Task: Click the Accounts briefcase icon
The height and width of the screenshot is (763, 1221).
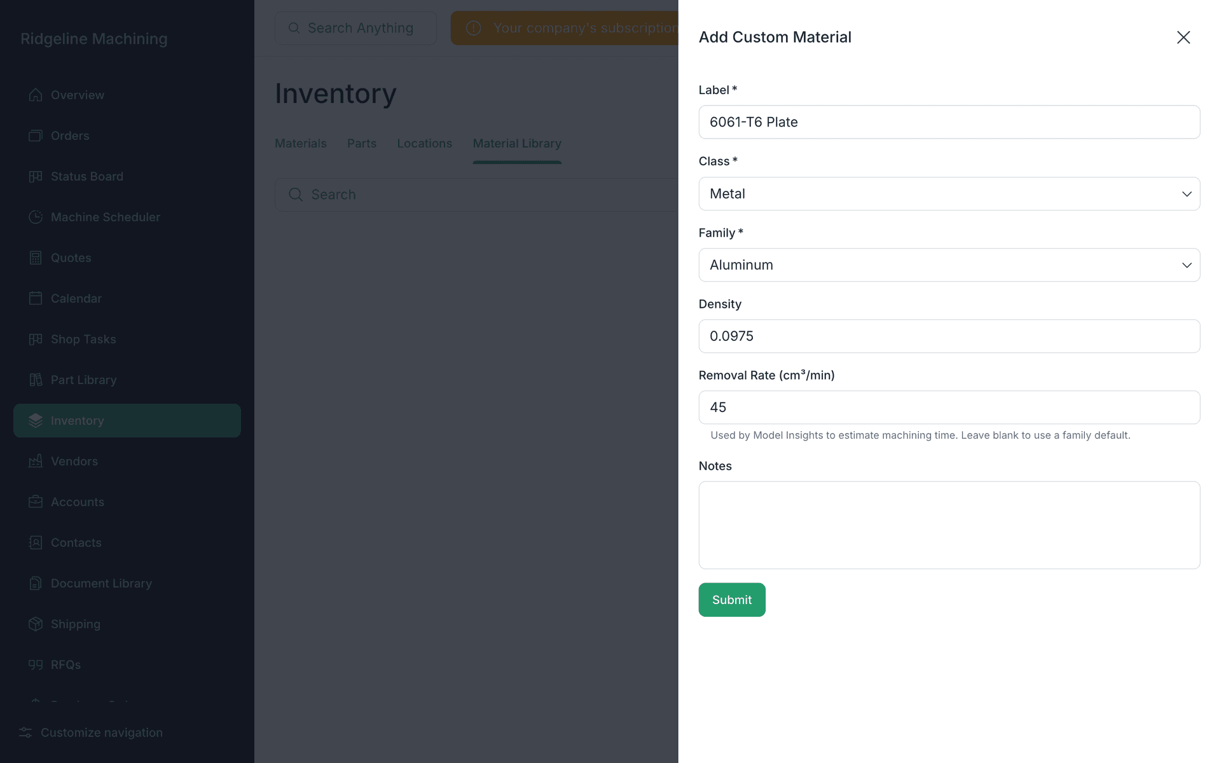Action: click(36, 502)
